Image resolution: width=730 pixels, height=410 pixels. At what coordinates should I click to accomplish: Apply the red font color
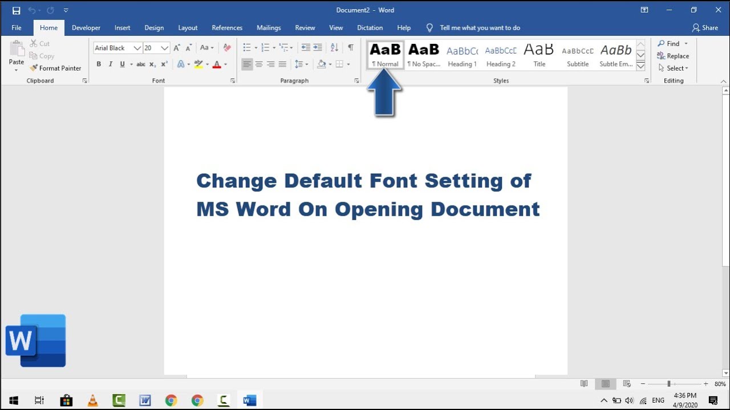[x=216, y=64]
